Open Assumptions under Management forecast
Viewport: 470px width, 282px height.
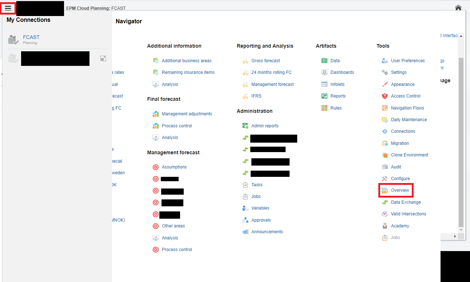[x=174, y=167]
